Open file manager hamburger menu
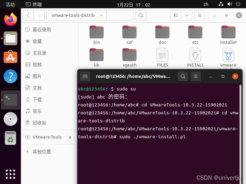 200,15
